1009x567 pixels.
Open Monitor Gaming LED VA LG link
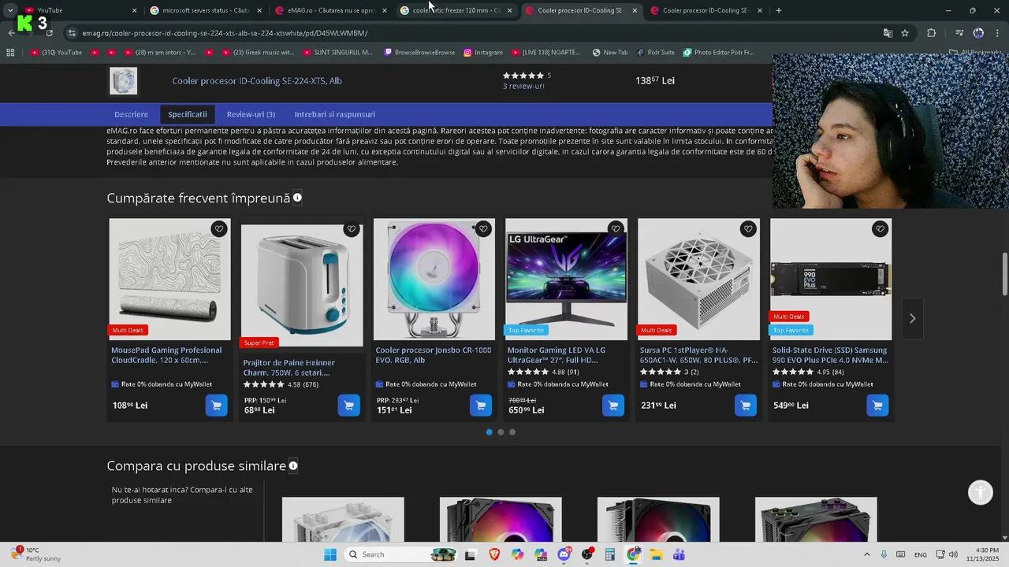pos(557,355)
